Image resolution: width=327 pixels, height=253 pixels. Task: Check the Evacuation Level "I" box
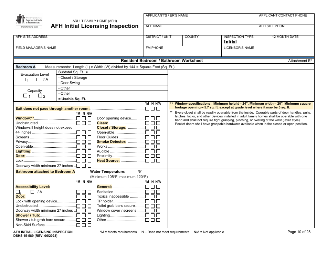pos(23,79)
